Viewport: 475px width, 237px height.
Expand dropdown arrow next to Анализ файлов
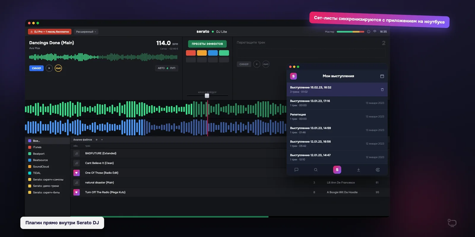tap(102, 140)
